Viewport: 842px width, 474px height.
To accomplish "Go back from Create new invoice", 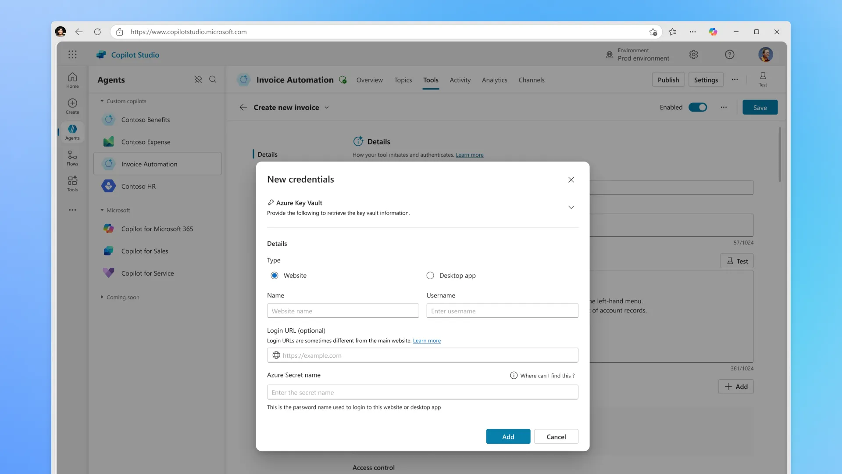I will coord(243,107).
